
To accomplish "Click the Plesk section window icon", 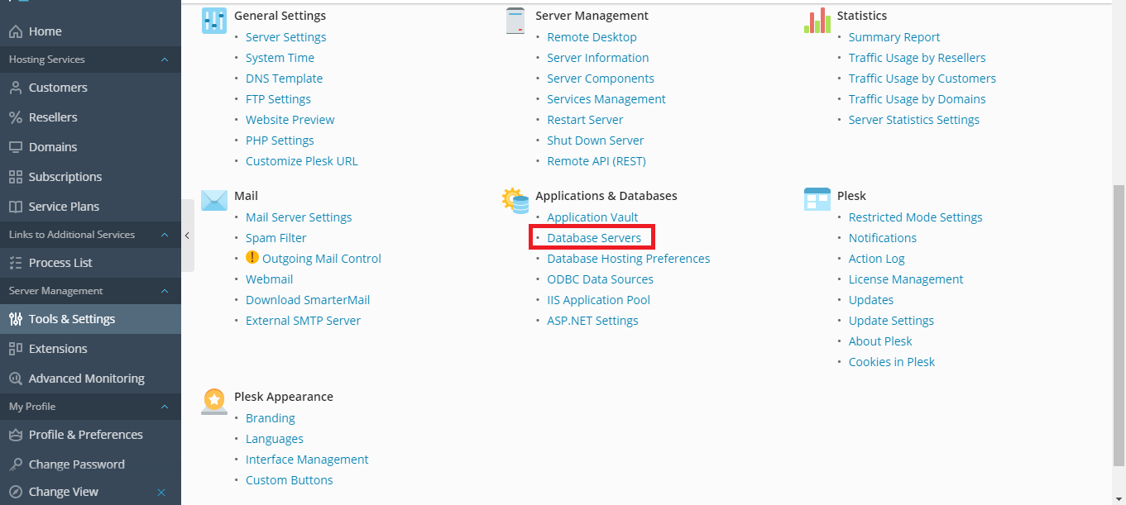I will pyautogui.click(x=817, y=199).
